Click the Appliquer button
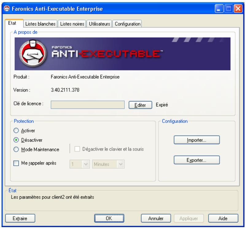Viewport: 246px width, 228px height. (x=189, y=218)
